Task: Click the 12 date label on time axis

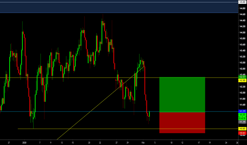Action: click(182, 143)
